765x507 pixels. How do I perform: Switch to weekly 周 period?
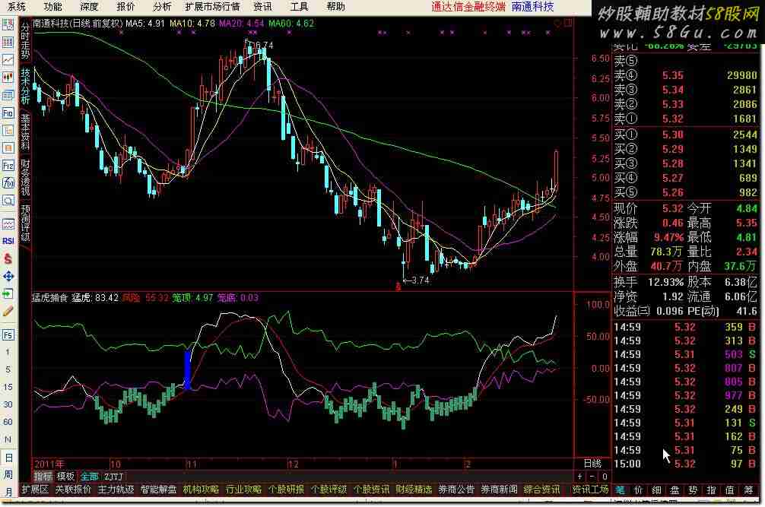click(x=8, y=475)
